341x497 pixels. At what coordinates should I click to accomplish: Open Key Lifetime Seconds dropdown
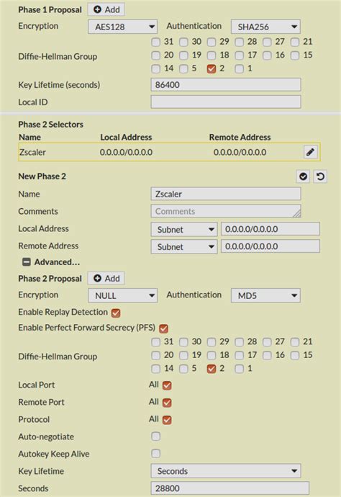point(226,470)
